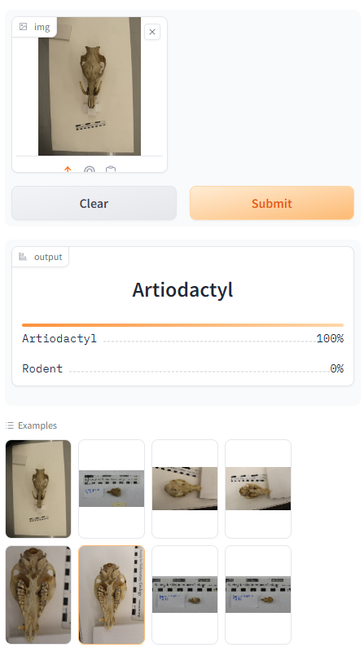Select the Rodent 0% result row

[x=183, y=368]
